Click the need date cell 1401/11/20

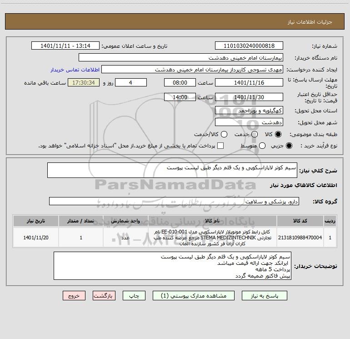pos(36,238)
